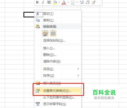The height and width of the screenshot is (108, 127).
Task: Click the borders icon
Action: [x=73, y=2]
